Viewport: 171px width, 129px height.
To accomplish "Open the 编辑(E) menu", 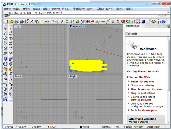I will 17,9.
